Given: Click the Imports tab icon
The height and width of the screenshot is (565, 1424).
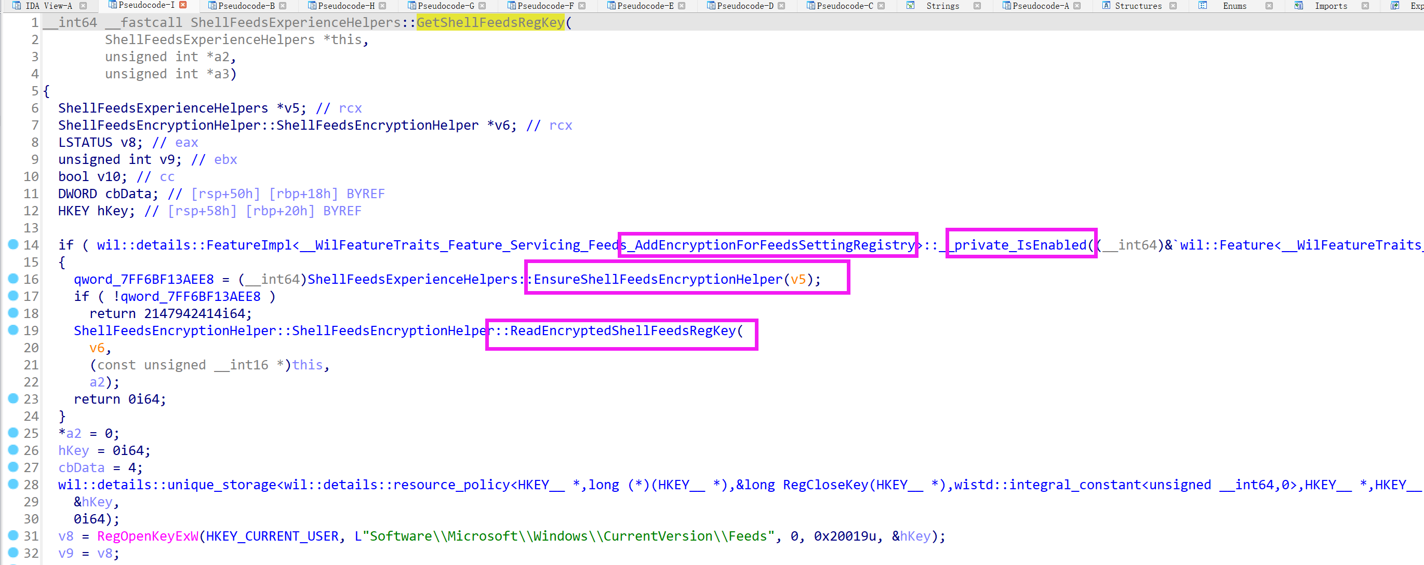Looking at the screenshot, I should [1298, 6].
